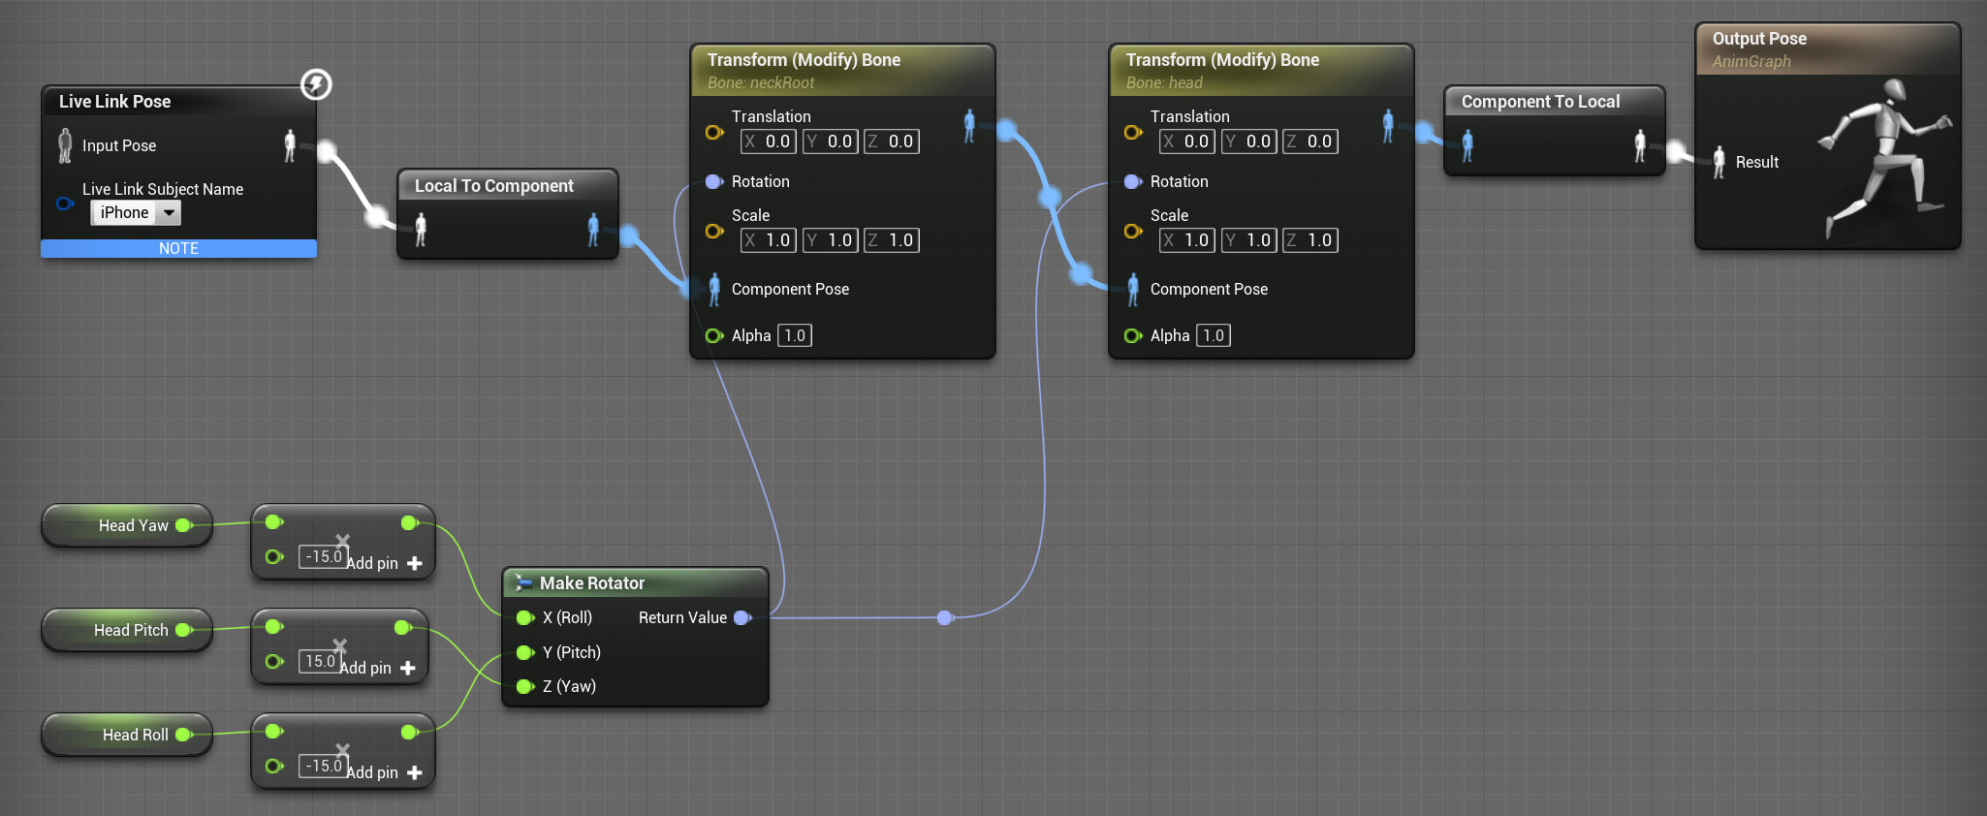This screenshot has width=1987, height=816.
Task: Click the Make Rotator node title
Action: point(591,582)
